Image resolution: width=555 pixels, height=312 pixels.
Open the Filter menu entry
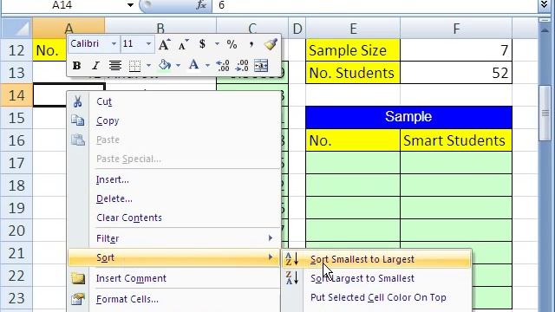click(174, 238)
